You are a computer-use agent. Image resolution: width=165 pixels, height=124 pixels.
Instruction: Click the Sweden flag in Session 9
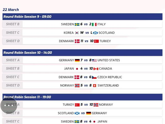point(77,24)
